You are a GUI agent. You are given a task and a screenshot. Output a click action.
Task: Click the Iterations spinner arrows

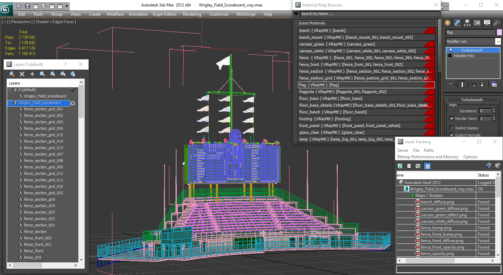[x=494, y=111]
